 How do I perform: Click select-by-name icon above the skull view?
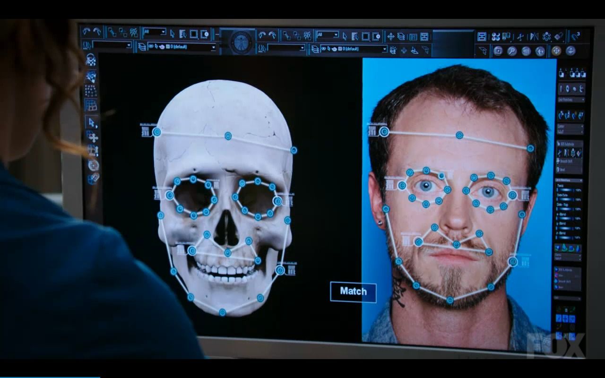(183, 34)
